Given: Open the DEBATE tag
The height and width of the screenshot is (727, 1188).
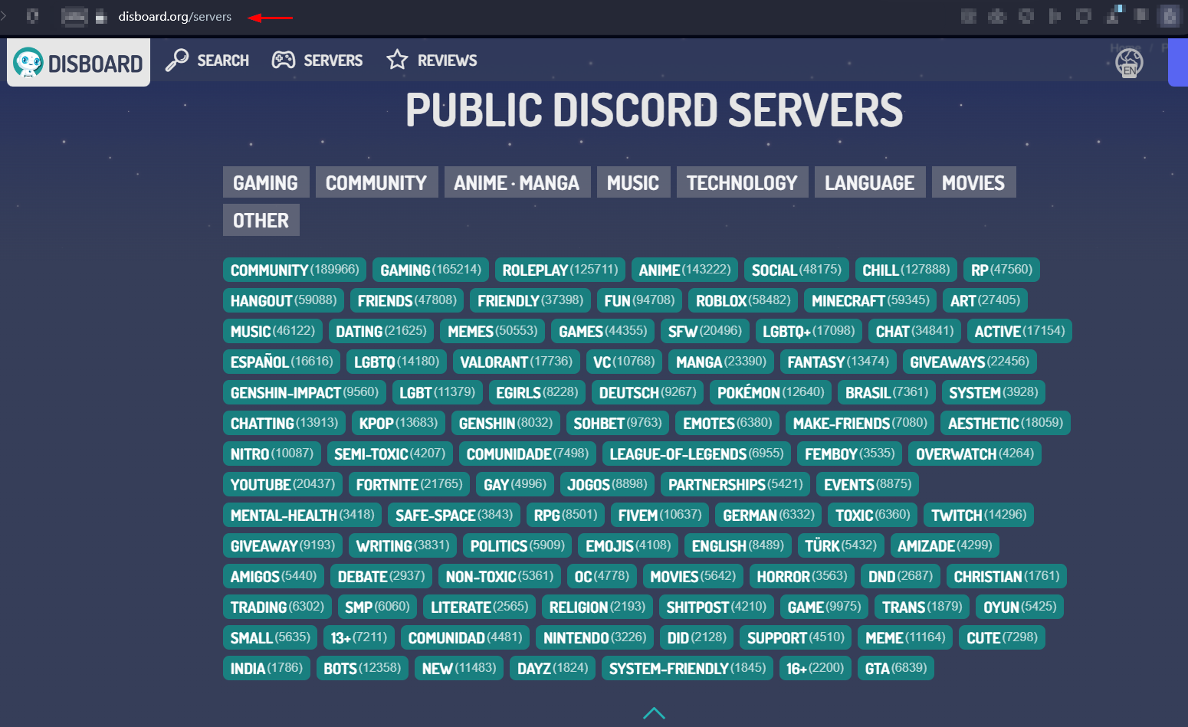Looking at the screenshot, I should pyautogui.click(x=382, y=576).
